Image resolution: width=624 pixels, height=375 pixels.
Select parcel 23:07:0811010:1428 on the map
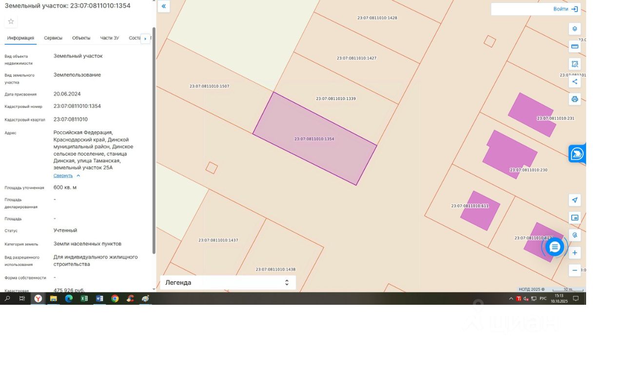click(377, 18)
